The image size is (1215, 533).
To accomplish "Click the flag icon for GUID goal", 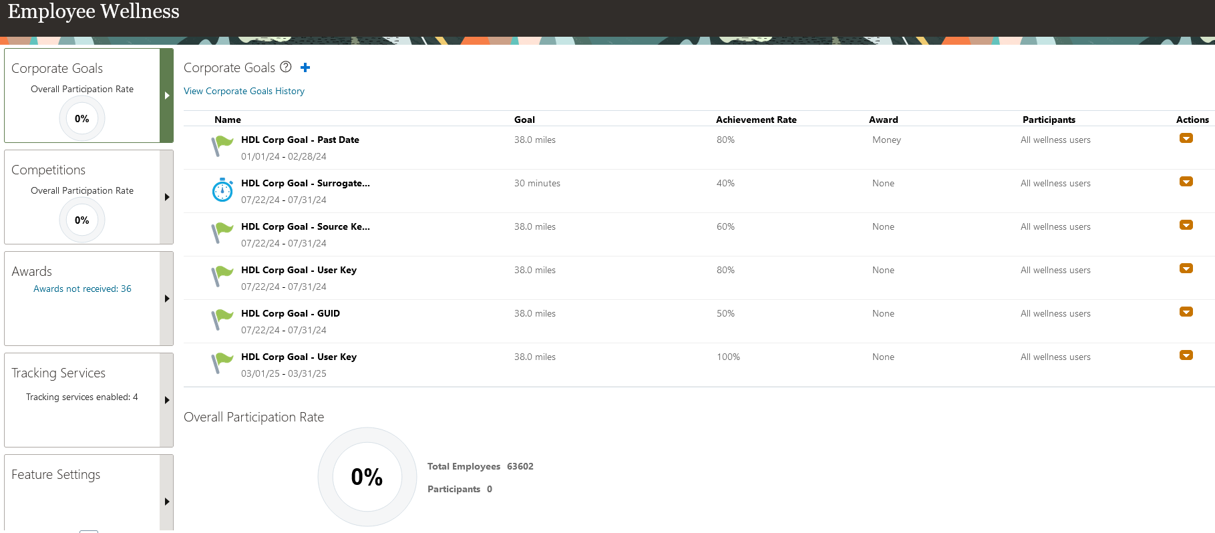I will click(222, 319).
